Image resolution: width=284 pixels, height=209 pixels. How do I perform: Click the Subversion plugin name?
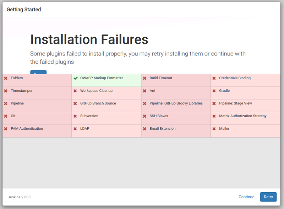(89, 116)
